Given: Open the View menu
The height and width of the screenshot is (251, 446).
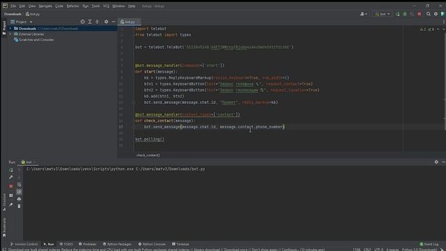Looking at the screenshot, I should 32,6.
